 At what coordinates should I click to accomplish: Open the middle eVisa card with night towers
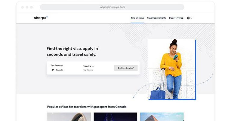(x=115, y=117)
